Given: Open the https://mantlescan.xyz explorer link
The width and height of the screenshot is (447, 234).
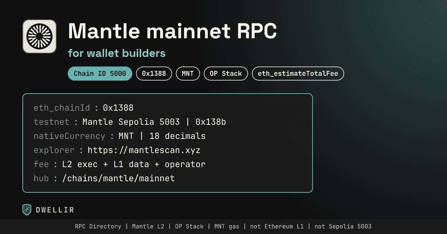Looking at the screenshot, I should point(143,150).
